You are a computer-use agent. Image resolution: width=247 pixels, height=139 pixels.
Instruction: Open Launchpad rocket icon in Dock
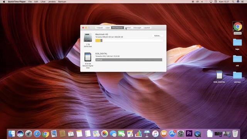pos(29,134)
